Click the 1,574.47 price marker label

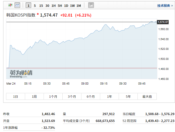[163, 22]
